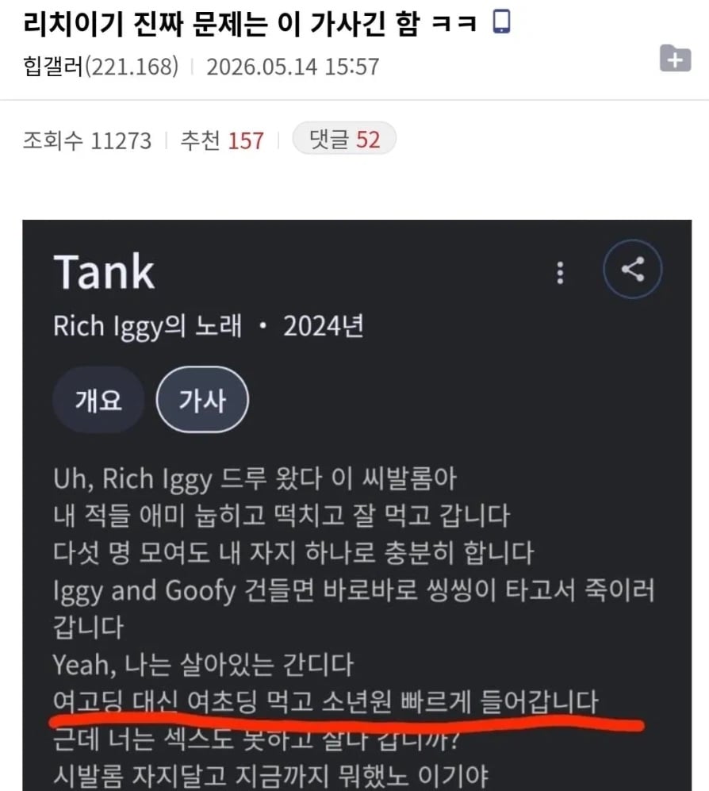Image resolution: width=709 pixels, height=791 pixels.
Task: Open the 댓글 52 comments button
Action: pyautogui.click(x=344, y=139)
